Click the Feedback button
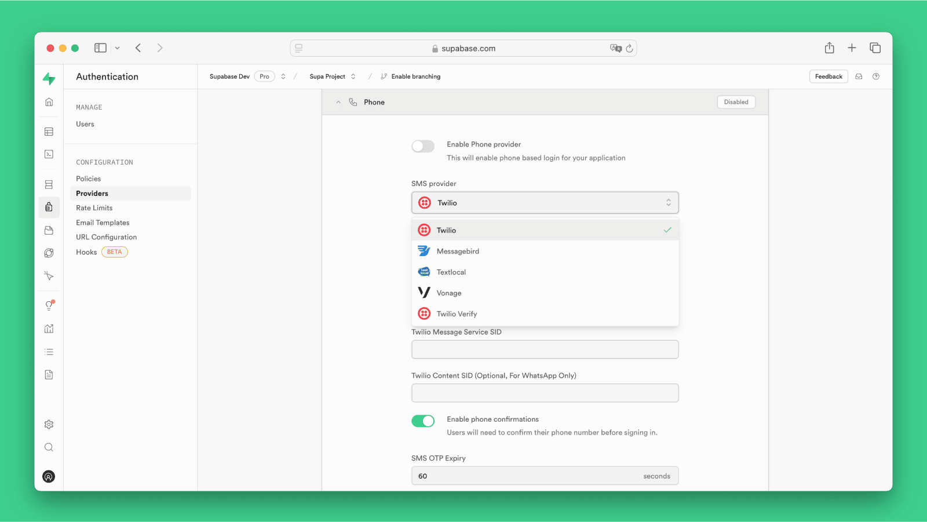927x522 pixels. tap(828, 76)
